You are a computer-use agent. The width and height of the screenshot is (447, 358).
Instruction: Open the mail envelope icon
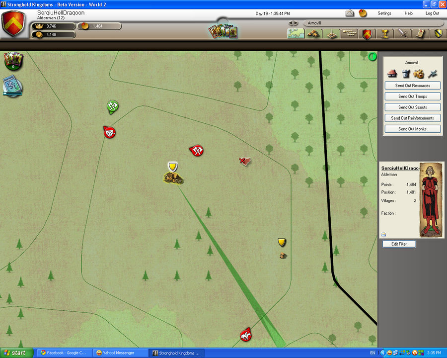[x=349, y=13]
